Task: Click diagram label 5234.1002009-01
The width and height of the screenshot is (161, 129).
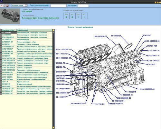Action: [147, 89]
